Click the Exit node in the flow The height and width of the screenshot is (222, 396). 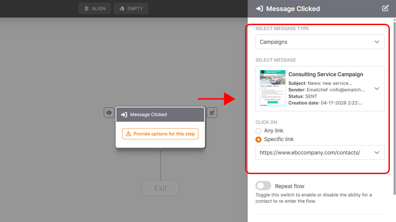click(x=161, y=188)
